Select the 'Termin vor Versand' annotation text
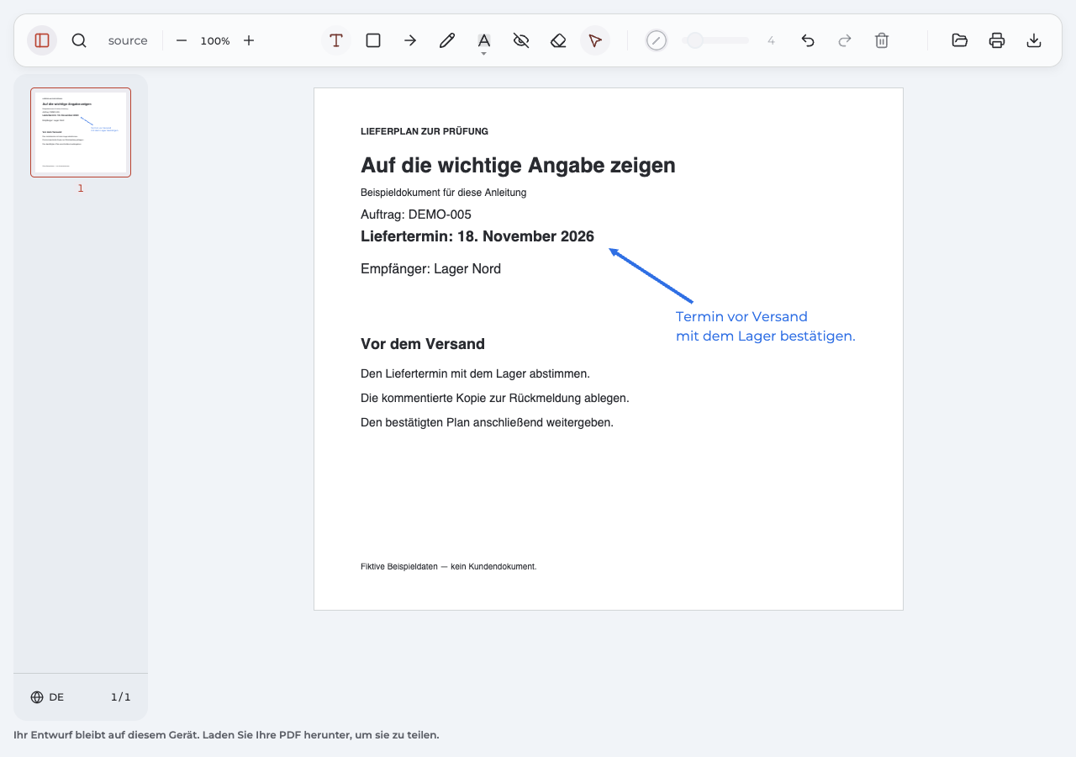The height and width of the screenshot is (757, 1076). click(741, 317)
